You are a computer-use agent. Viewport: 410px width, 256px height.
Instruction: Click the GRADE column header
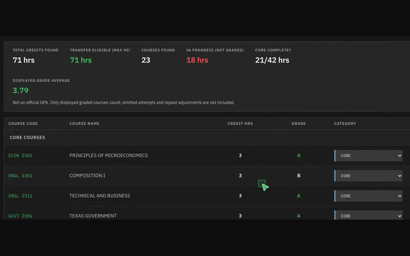coord(299,123)
